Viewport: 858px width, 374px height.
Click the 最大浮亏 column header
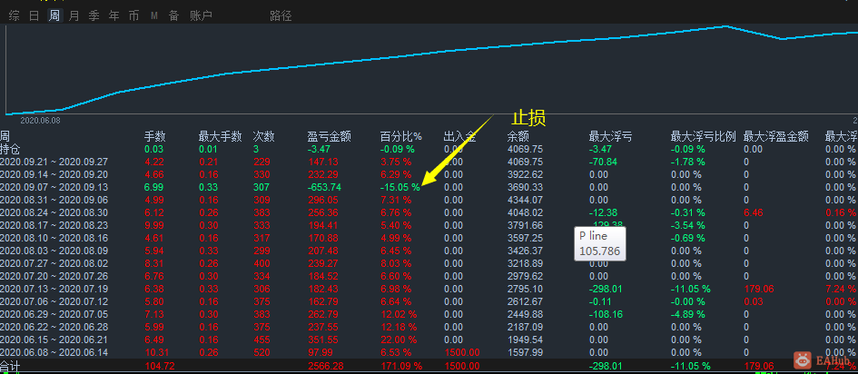coord(610,137)
